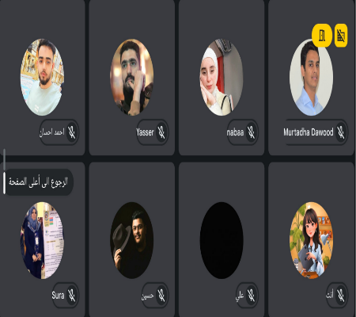Image resolution: width=356 pixels, height=317 pixels.
Task: Click the muted mic icon next to علي
Action: (x=251, y=295)
